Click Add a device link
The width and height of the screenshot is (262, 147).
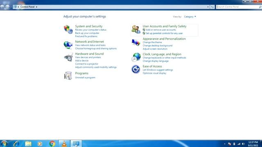[82, 61]
